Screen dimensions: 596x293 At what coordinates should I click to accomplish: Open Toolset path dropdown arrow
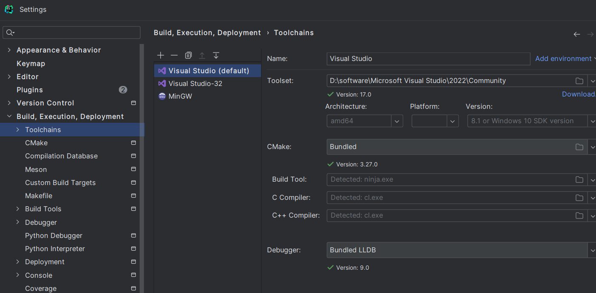pyautogui.click(x=592, y=81)
